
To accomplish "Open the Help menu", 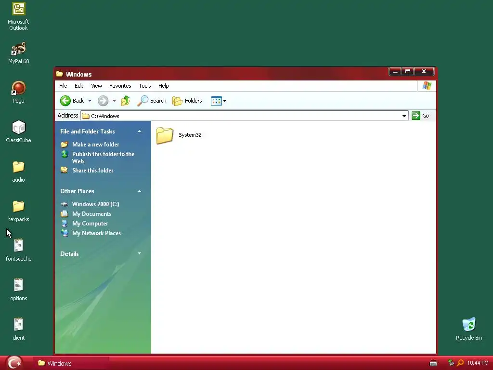I will [x=164, y=86].
